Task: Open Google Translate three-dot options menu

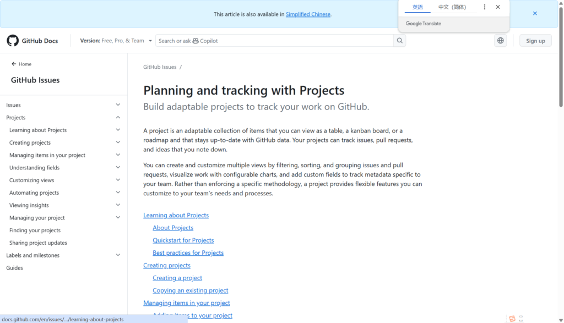Action: pyautogui.click(x=485, y=7)
